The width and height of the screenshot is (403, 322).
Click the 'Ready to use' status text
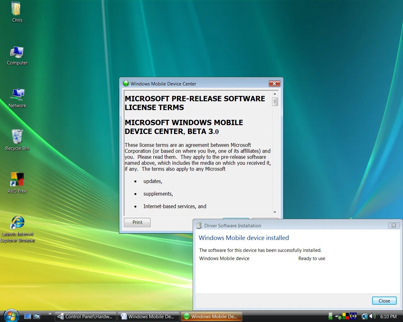point(312,258)
